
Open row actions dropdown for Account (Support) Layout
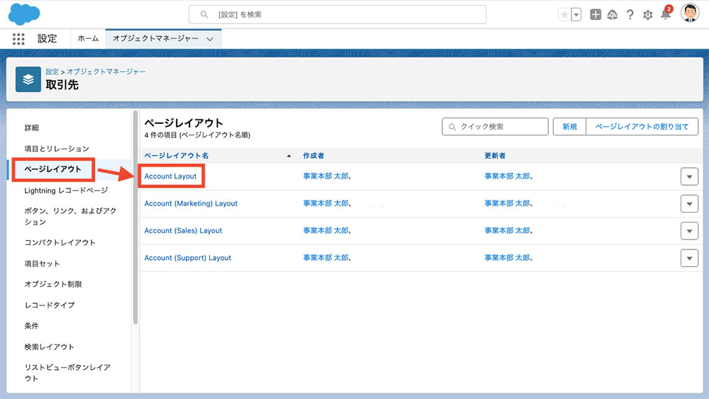click(x=689, y=258)
